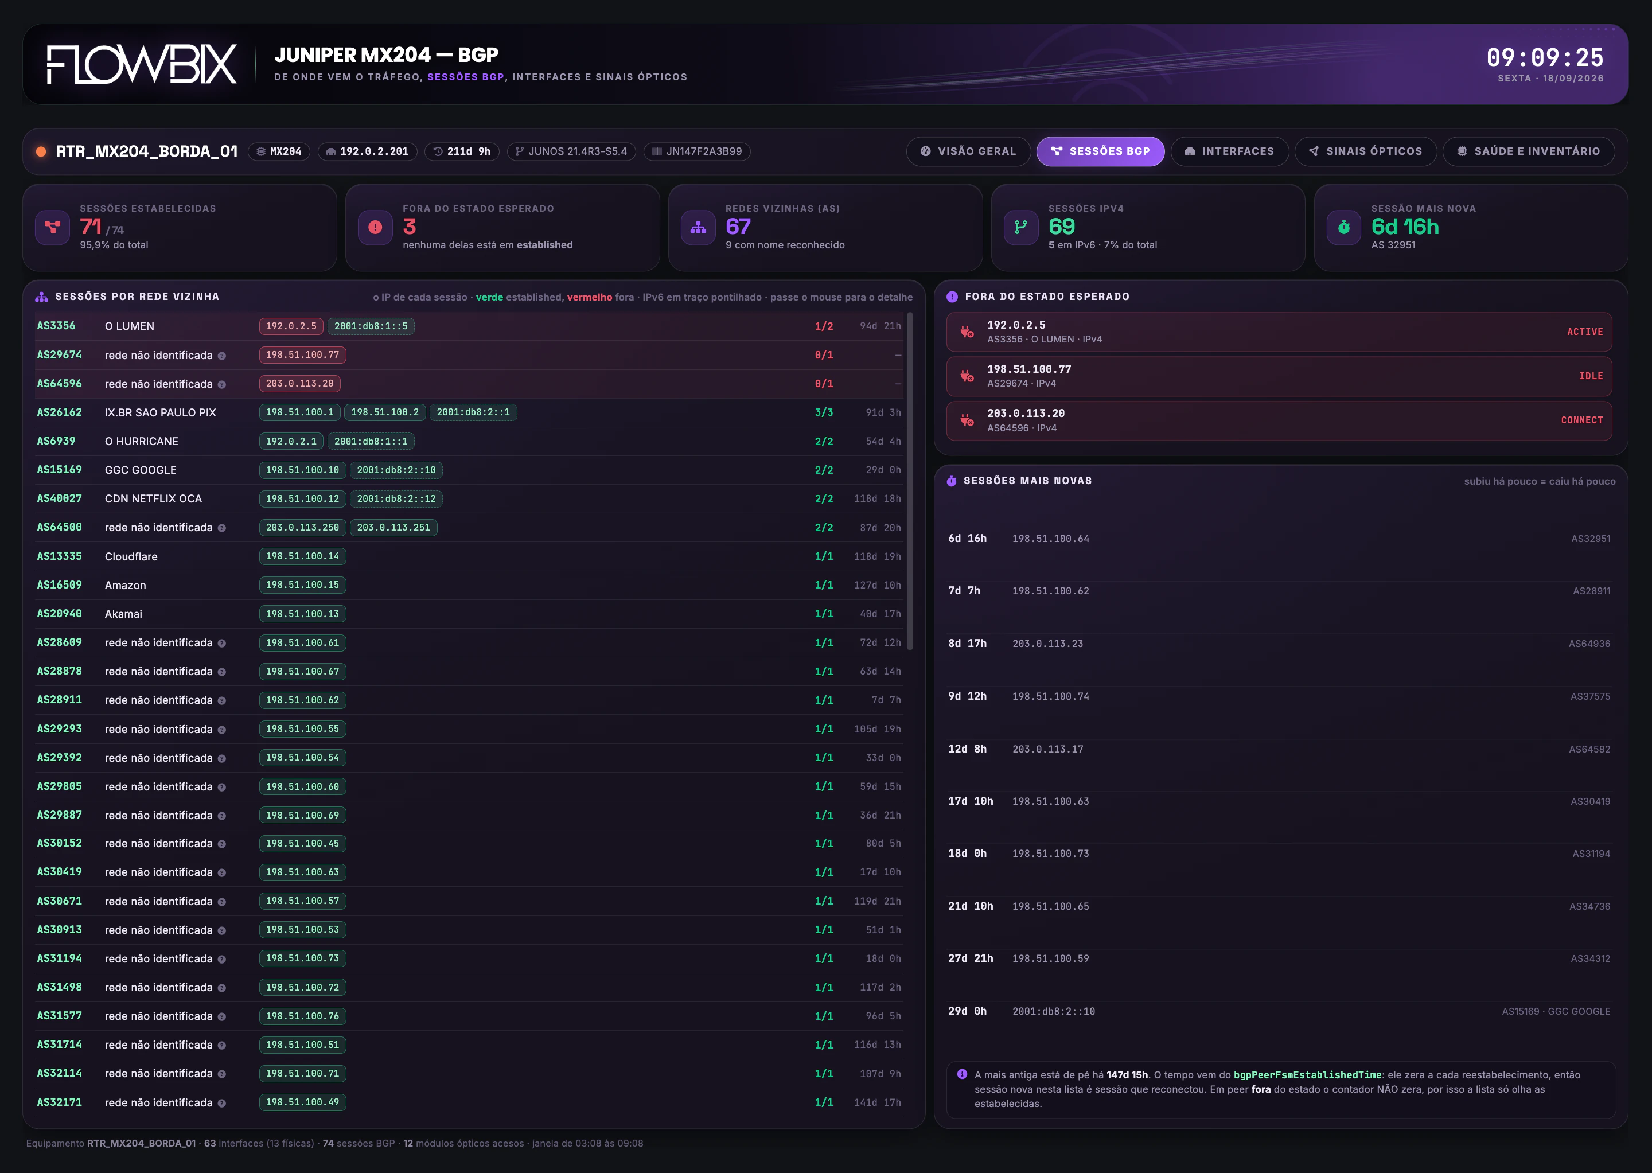The width and height of the screenshot is (1652, 1173).
Task: Open the Sinais Ópticos tab
Action: [1365, 151]
